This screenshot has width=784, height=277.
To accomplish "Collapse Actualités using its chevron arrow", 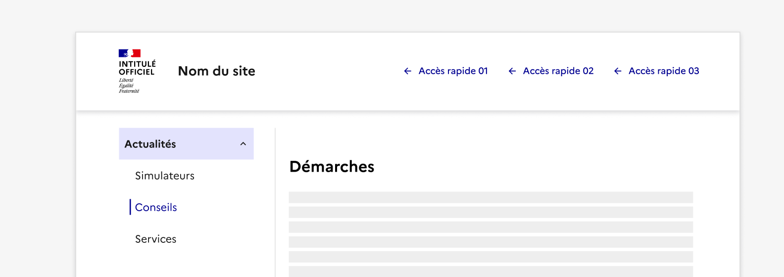I will 243,144.
